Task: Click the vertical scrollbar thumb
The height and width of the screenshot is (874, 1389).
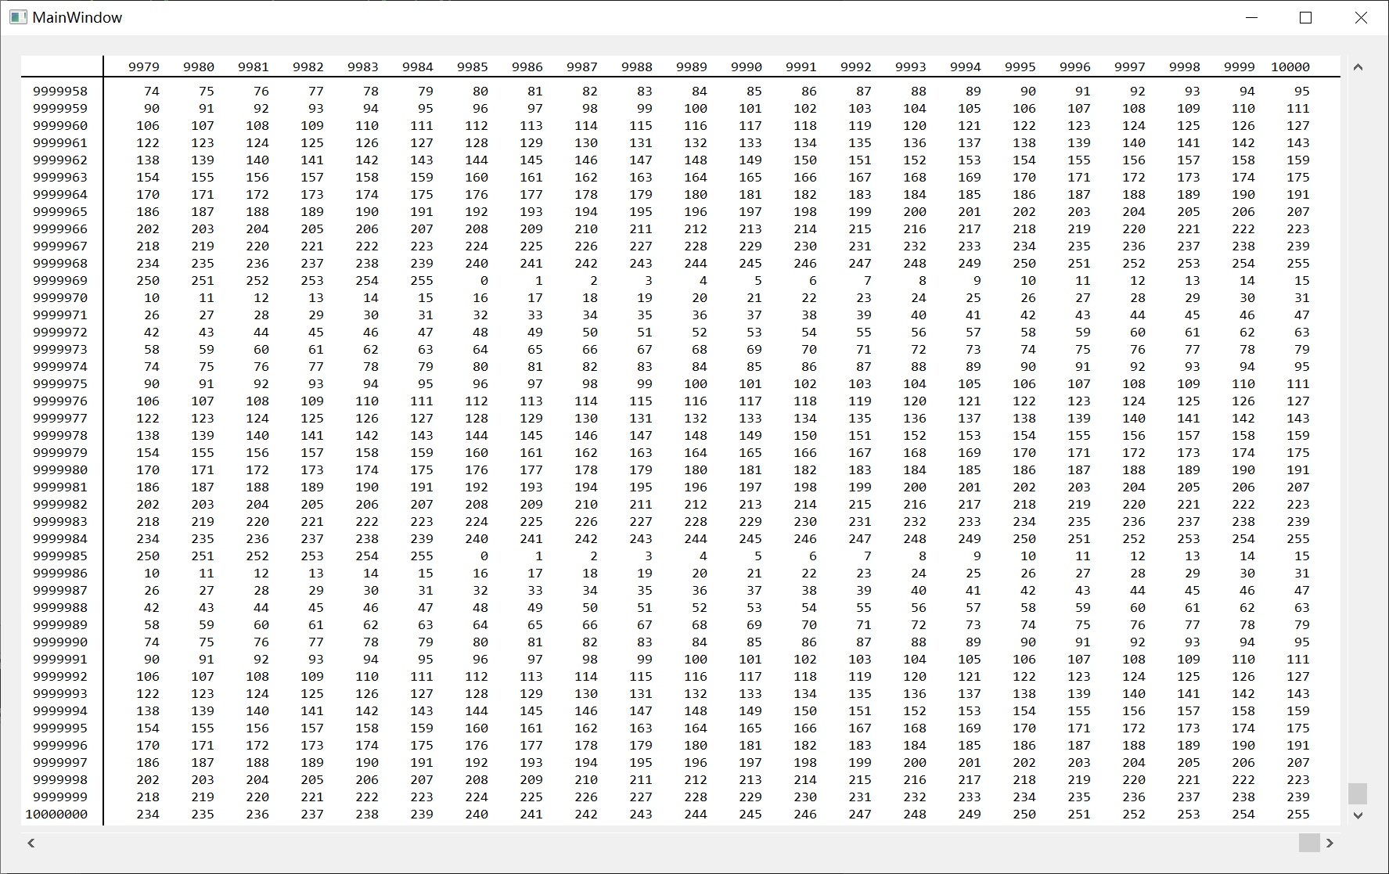Action: click(1358, 793)
